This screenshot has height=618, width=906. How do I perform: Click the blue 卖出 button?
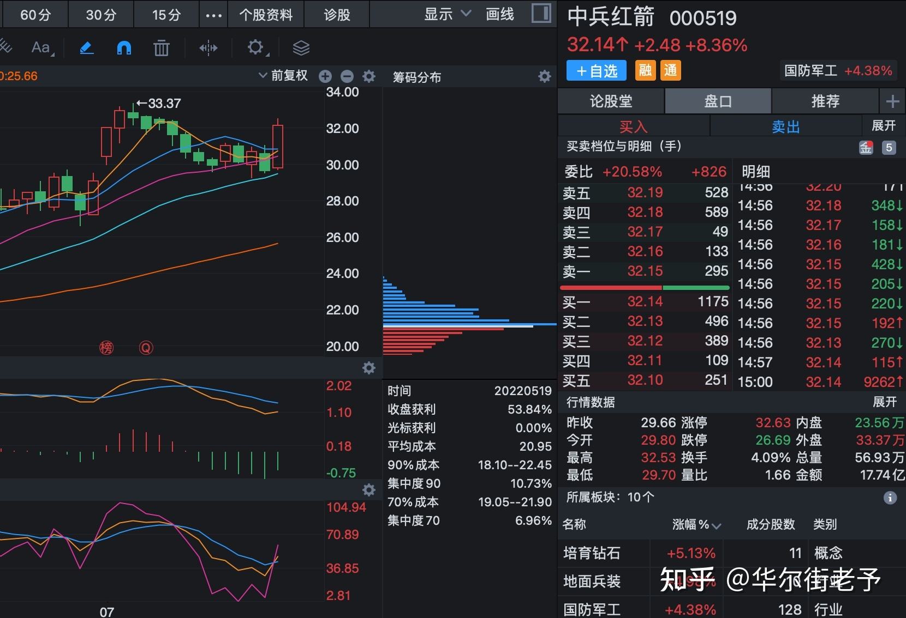point(786,126)
